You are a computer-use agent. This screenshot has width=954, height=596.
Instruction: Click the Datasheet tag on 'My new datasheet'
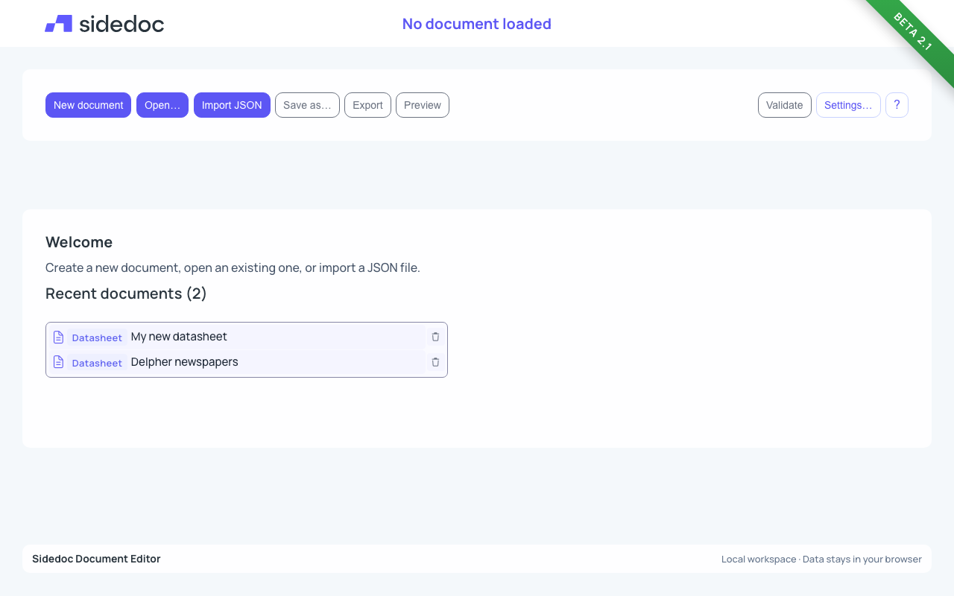click(97, 337)
